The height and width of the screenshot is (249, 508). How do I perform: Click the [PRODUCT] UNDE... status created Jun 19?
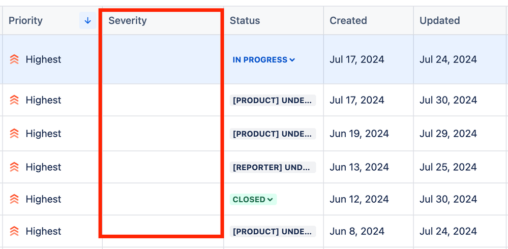coord(273,134)
